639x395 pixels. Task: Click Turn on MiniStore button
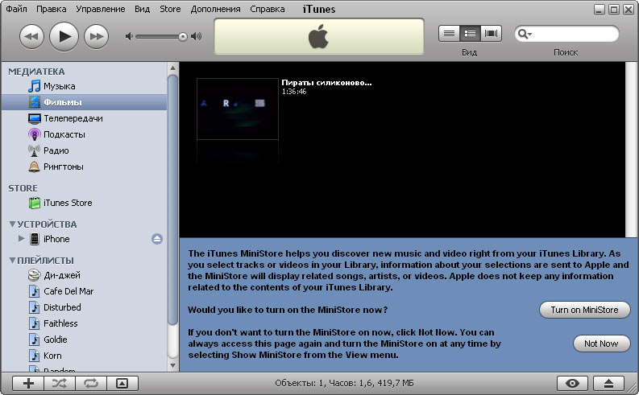(584, 310)
